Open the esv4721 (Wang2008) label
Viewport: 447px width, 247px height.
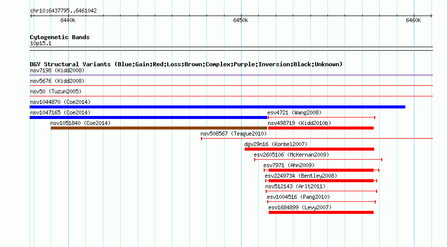294,112
